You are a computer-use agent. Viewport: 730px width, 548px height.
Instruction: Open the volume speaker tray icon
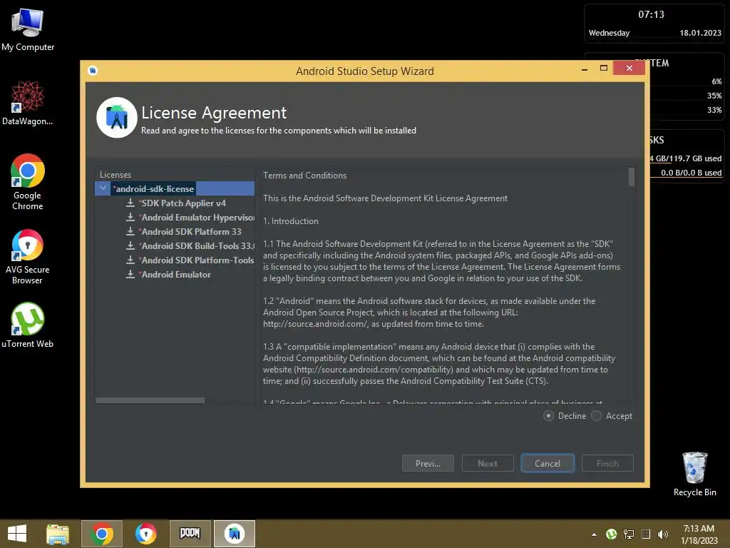click(662, 534)
